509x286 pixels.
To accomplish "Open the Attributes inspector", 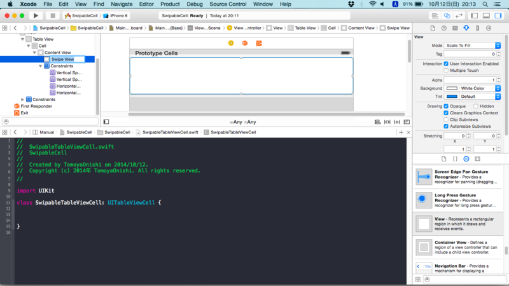I will (x=466, y=28).
